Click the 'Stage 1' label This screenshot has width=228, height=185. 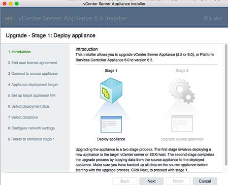111,71
